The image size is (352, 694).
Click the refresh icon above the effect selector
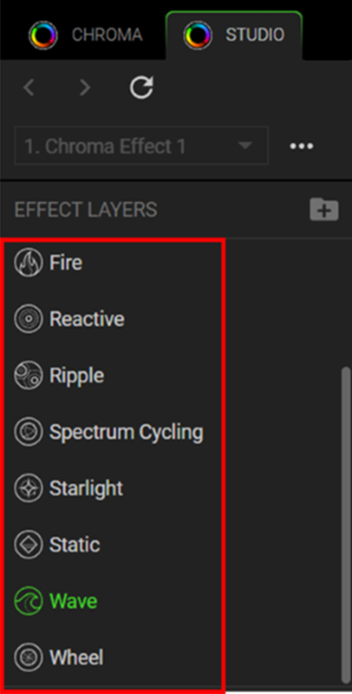click(x=142, y=87)
